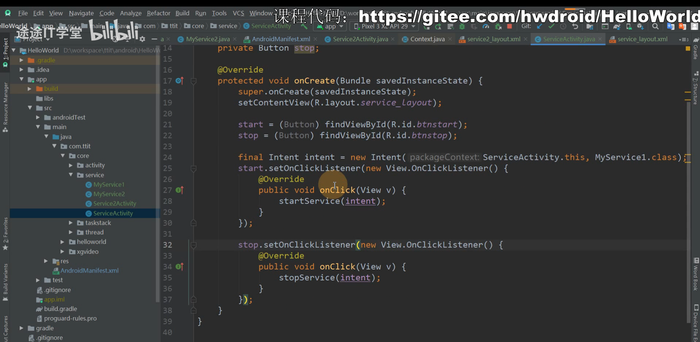700x342 pixels.
Task: Open the Pixel 3 XL API 29 device dropdown
Action: click(x=384, y=26)
